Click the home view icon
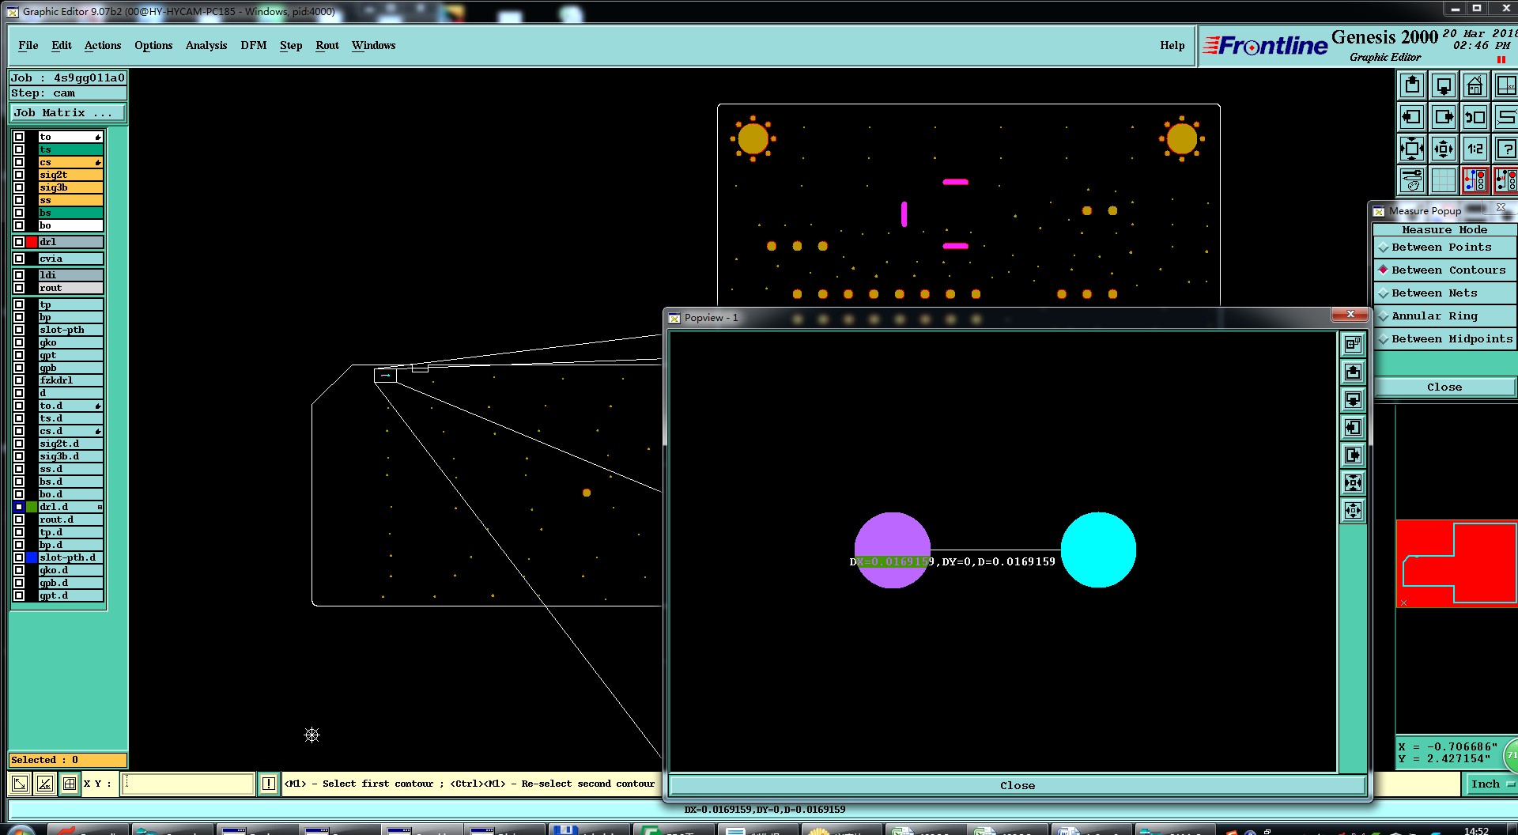This screenshot has width=1518, height=835. click(x=1475, y=85)
